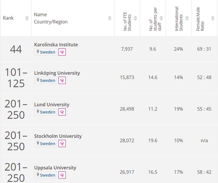Open Stockholm University profile link

click(58, 136)
